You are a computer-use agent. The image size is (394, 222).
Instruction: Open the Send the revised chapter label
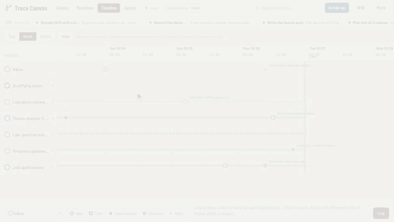[297, 114]
